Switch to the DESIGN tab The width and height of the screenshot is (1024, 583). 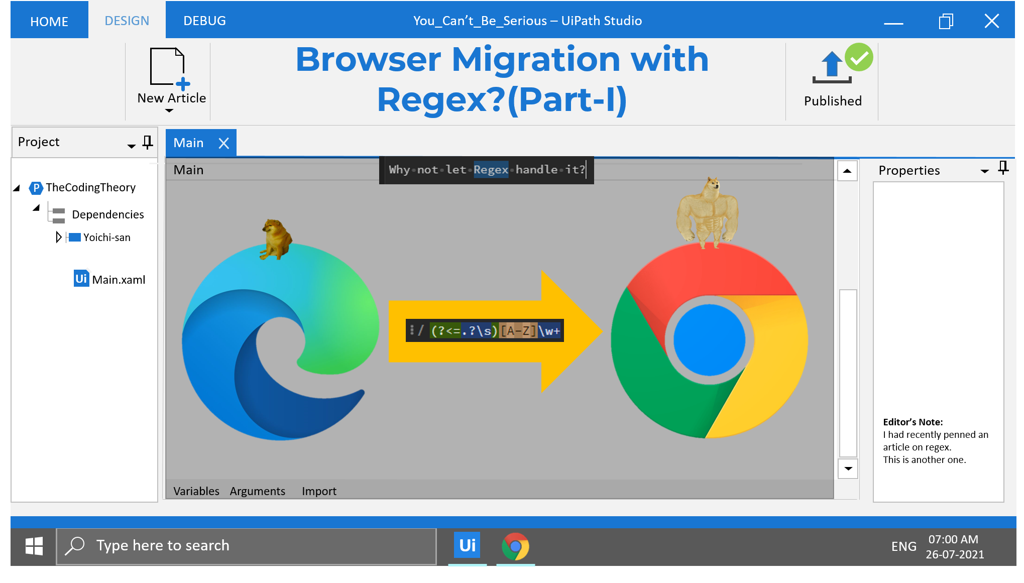tap(127, 21)
